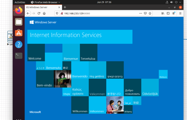Viewport: 187px width, 120px height.
Task: Open the Firefox hamburger menu
Action: (x=180, y=13)
